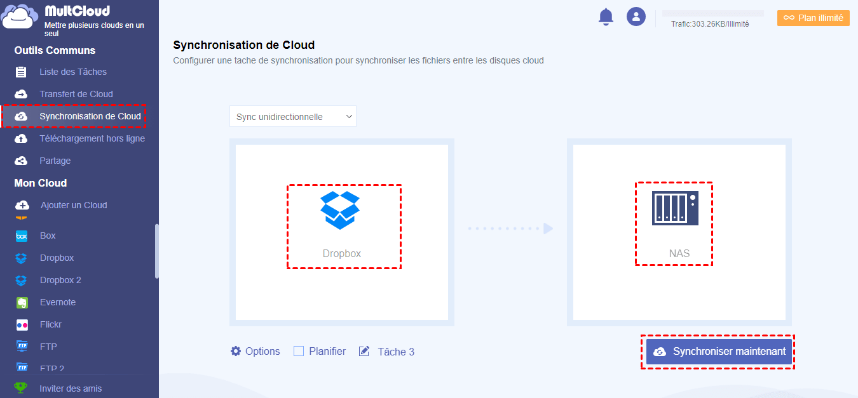Open the FTP 2 entry
Image resolution: width=858 pixels, height=398 pixels.
pos(52,368)
